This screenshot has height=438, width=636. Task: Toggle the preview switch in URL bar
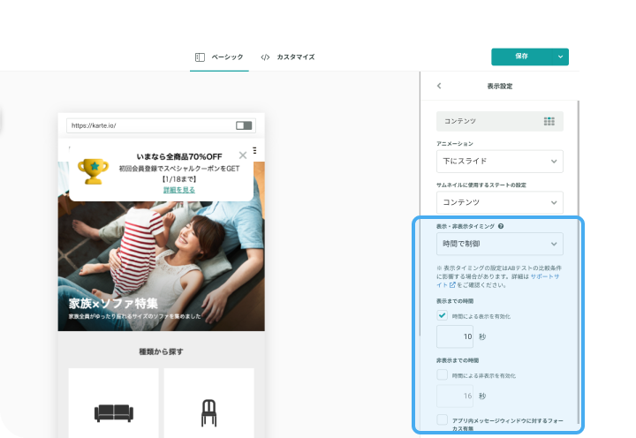(244, 125)
